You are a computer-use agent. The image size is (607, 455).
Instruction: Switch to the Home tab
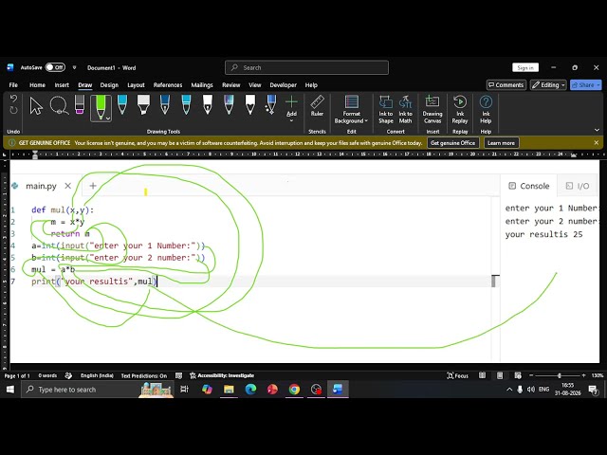pyautogui.click(x=37, y=85)
